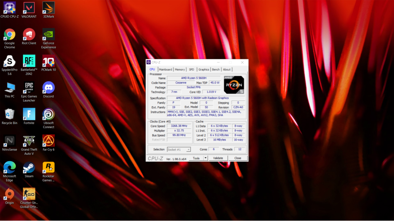Expand the Tools button dropdown arrow
Screen dimensions: 394x221
click(205, 158)
